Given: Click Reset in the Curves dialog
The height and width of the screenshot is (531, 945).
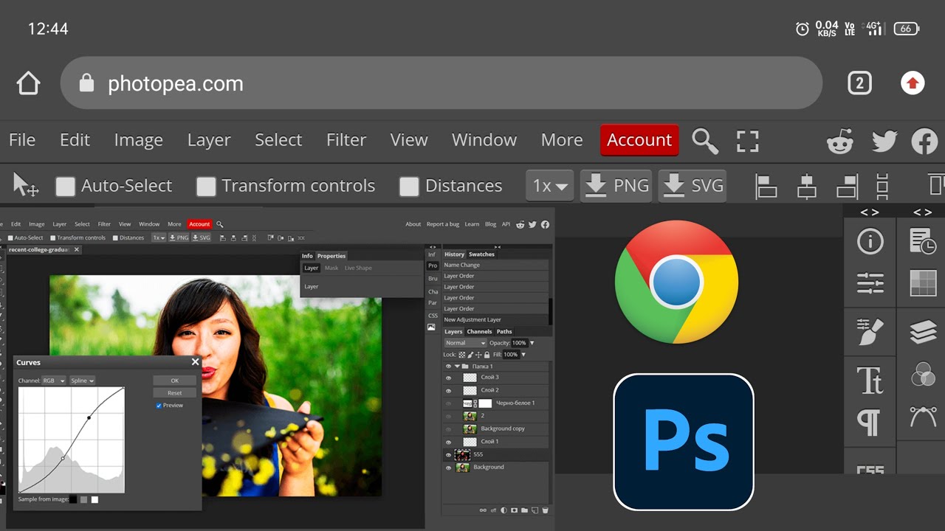Looking at the screenshot, I should [x=175, y=393].
